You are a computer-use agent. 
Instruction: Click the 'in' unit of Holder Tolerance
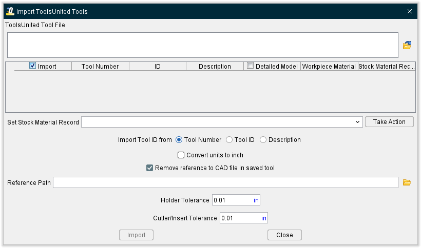point(256,200)
